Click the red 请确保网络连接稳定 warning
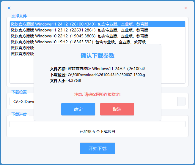The width and height of the screenshot is (195, 165). (97, 94)
